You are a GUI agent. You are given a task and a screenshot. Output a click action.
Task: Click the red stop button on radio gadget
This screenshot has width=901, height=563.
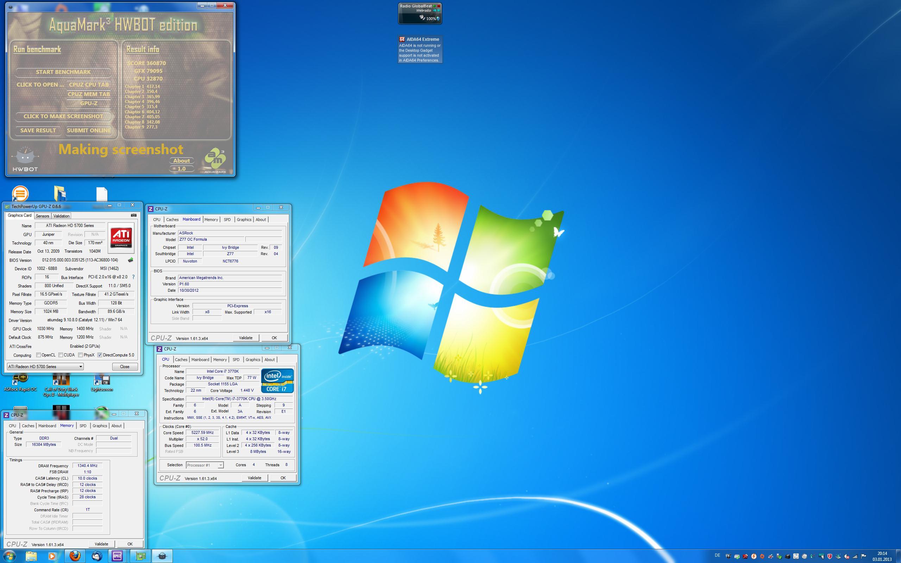pyautogui.click(x=439, y=6)
